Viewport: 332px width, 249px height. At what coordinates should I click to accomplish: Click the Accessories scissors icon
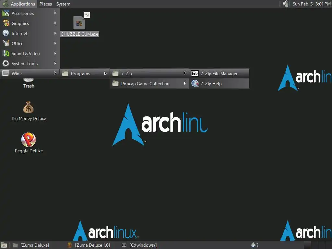(x=6, y=13)
